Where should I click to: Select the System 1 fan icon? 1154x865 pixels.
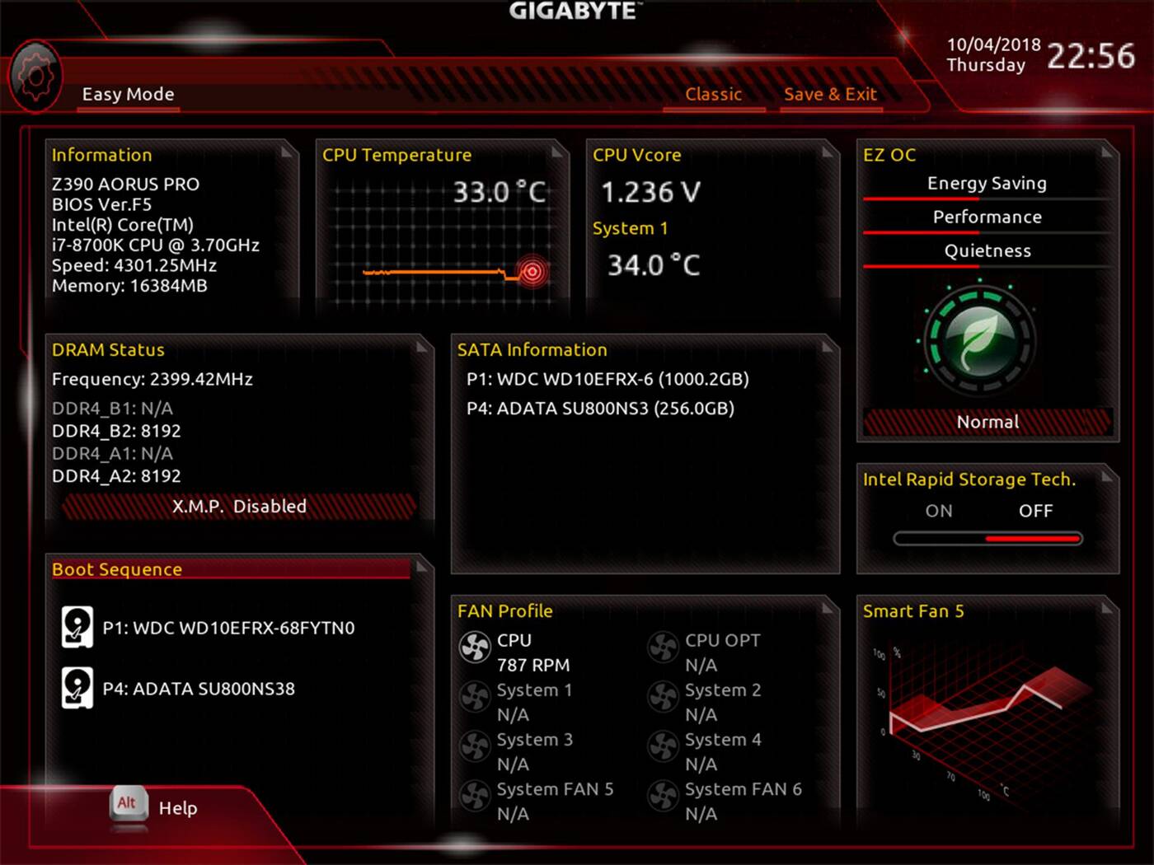[475, 697]
